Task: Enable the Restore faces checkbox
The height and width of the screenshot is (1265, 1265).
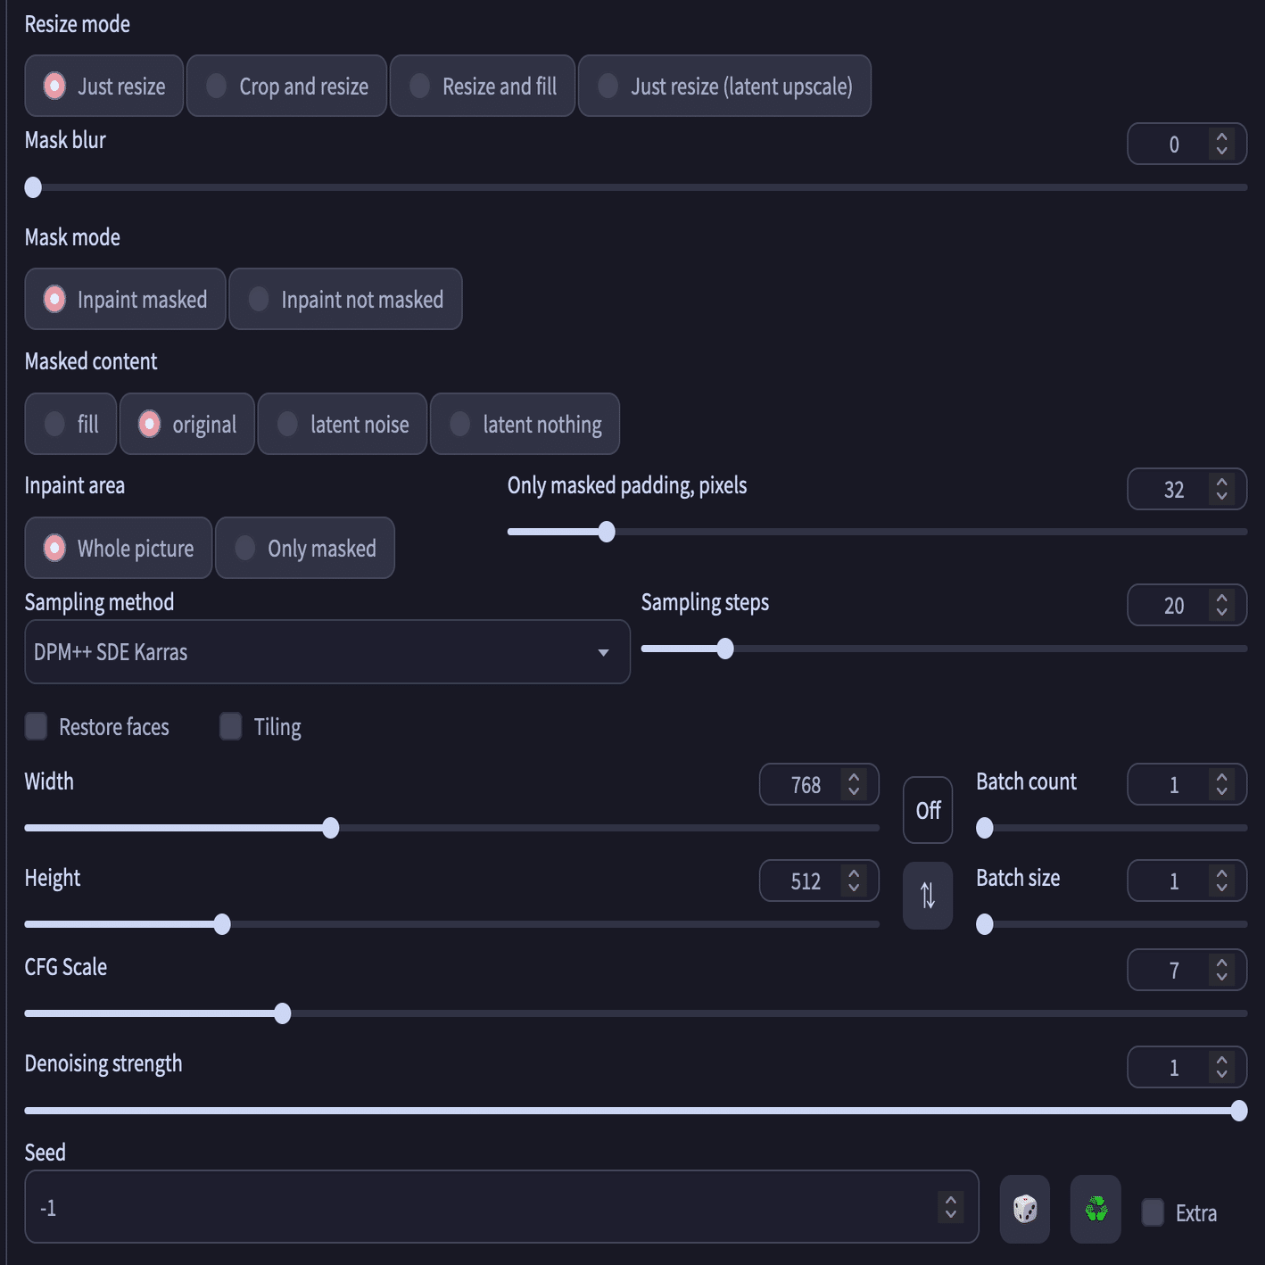Action: 37,726
